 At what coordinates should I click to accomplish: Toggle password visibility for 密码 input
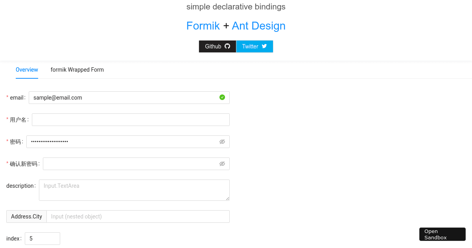point(222,142)
